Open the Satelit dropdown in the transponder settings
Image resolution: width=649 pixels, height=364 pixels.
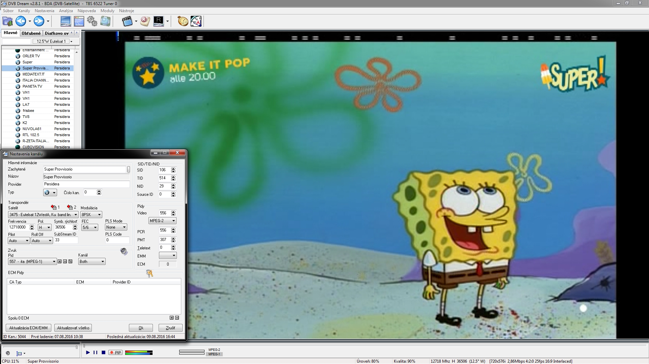click(x=43, y=215)
